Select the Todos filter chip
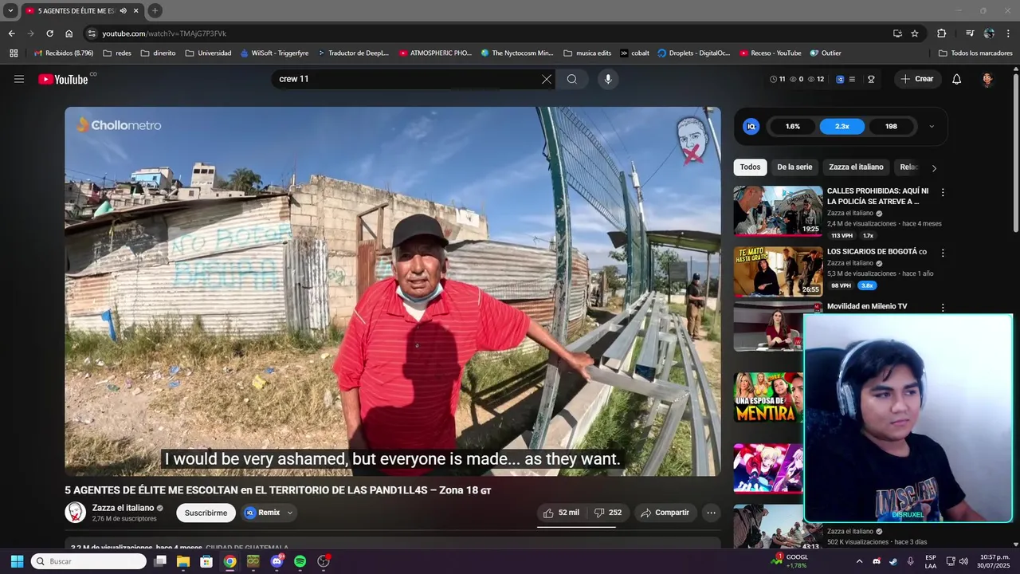 750,167
